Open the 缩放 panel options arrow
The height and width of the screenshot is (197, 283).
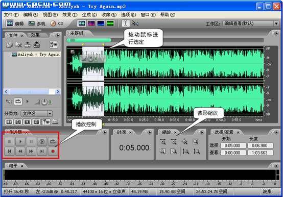(202, 133)
